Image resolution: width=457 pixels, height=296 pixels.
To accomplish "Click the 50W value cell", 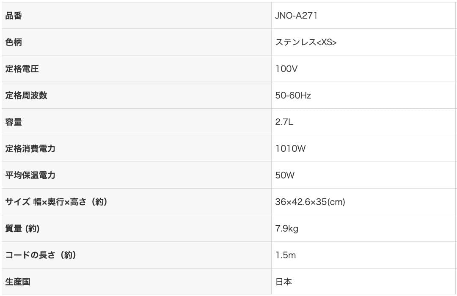I will pyautogui.click(x=285, y=175).
